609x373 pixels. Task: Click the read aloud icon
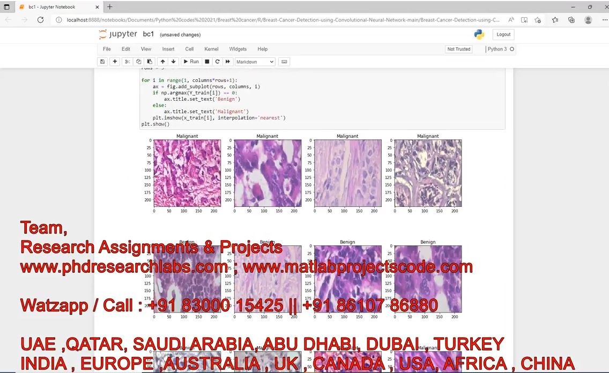(x=511, y=20)
